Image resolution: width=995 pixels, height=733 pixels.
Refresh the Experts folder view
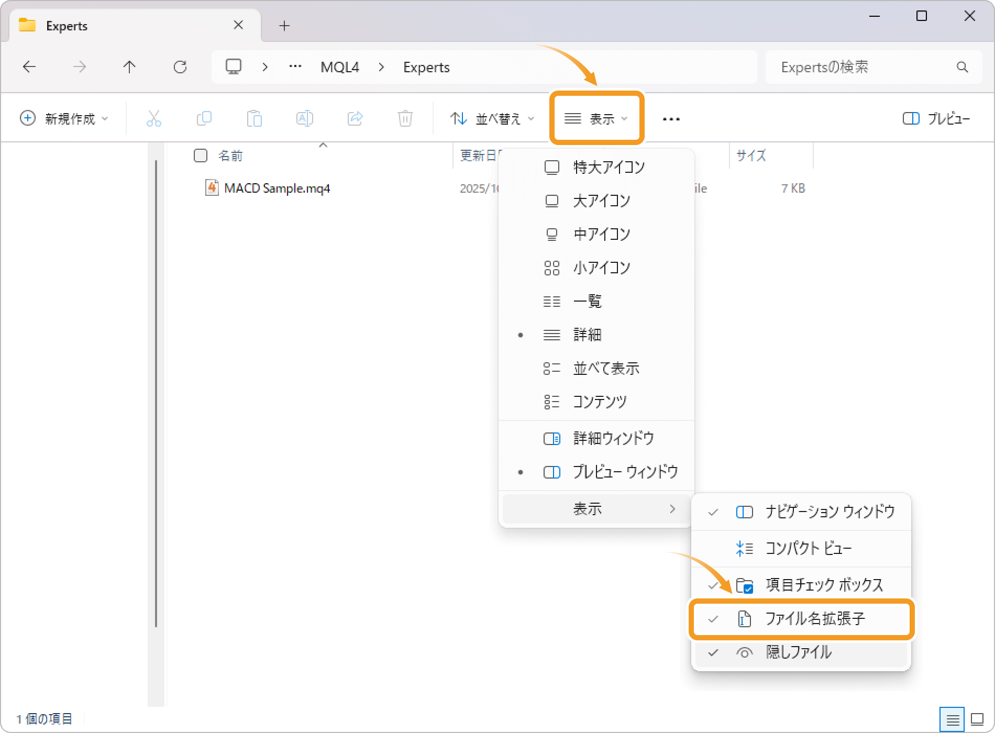coord(180,67)
